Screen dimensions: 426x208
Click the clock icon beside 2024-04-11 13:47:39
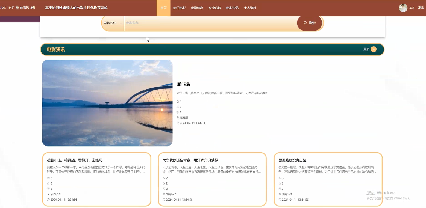178,123
